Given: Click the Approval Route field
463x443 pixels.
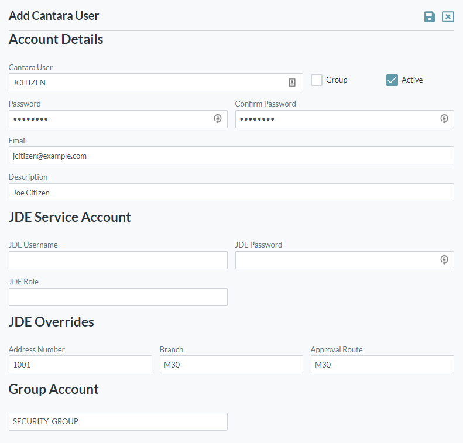Looking at the screenshot, I should coord(382,365).
